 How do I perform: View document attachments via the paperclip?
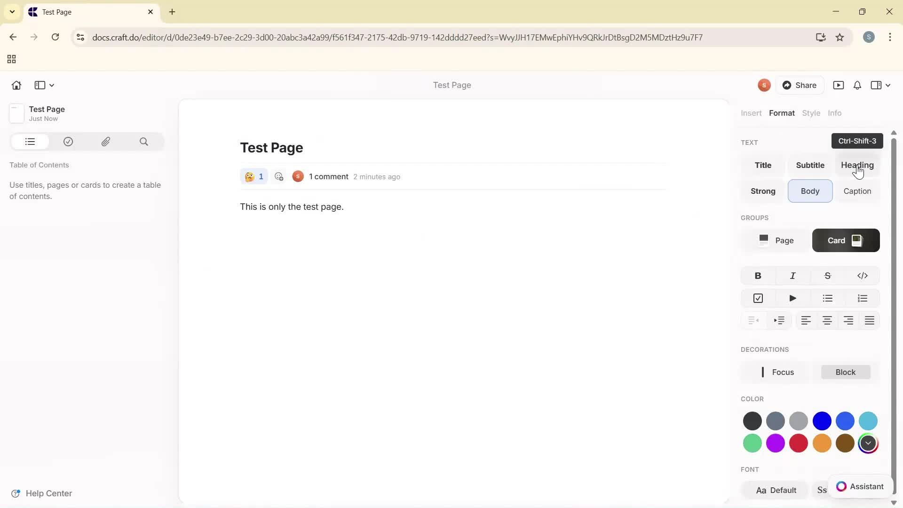click(x=106, y=142)
